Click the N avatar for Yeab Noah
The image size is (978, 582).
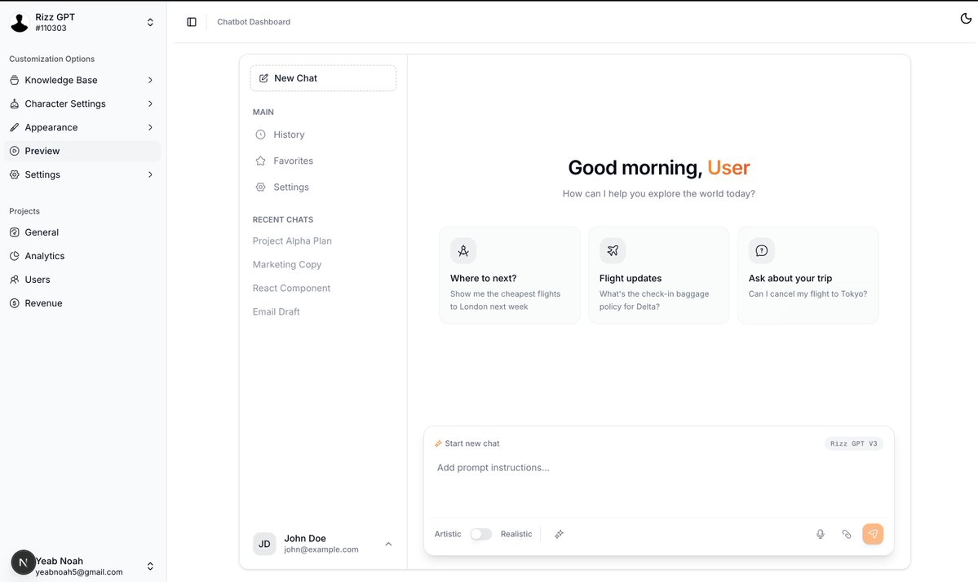tap(23, 562)
